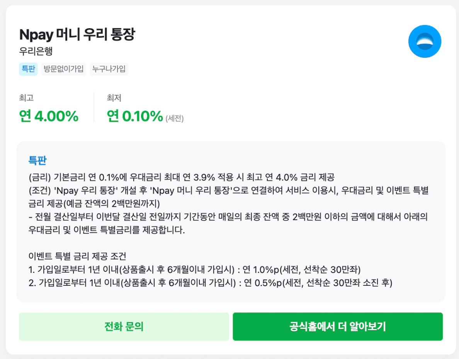This screenshot has width=459, height=359.
Task: Click the blue 특판 heading in details box
Action: [37, 160]
